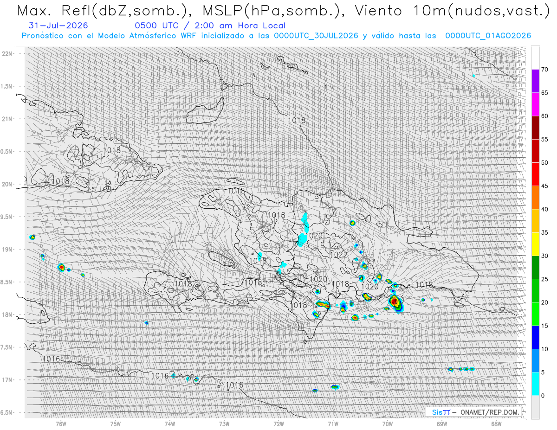557x430 pixels.
Task: Click the longitude axis label "70W"
Action: 388,423
